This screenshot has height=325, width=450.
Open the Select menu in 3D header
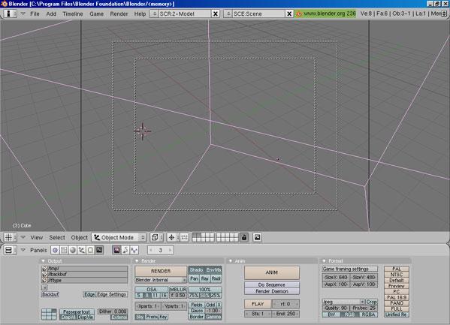coord(57,237)
